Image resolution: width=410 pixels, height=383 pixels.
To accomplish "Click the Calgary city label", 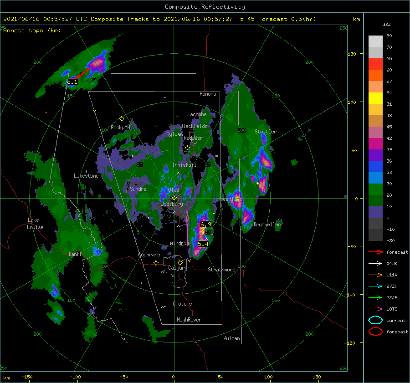I will tap(178, 268).
